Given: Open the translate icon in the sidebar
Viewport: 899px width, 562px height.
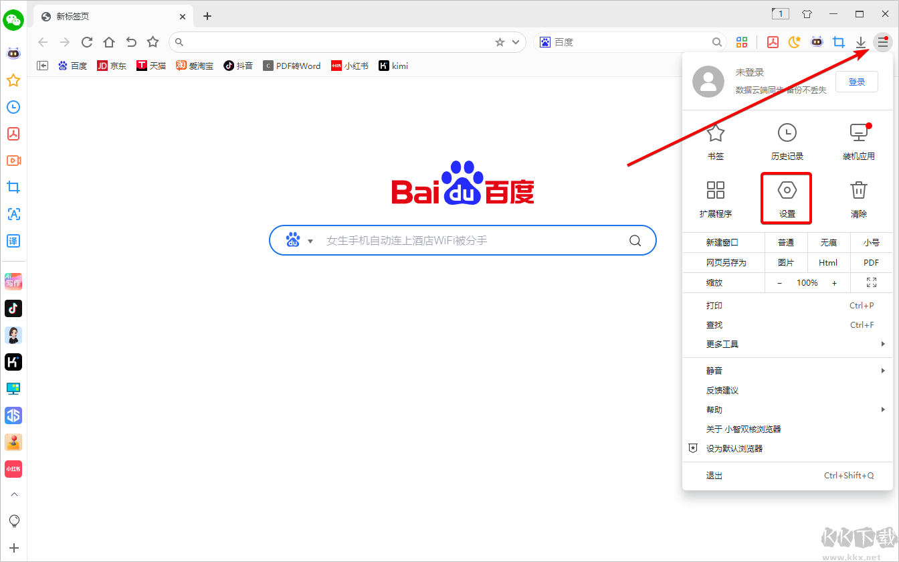Looking at the screenshot, I should pos(13,241).
